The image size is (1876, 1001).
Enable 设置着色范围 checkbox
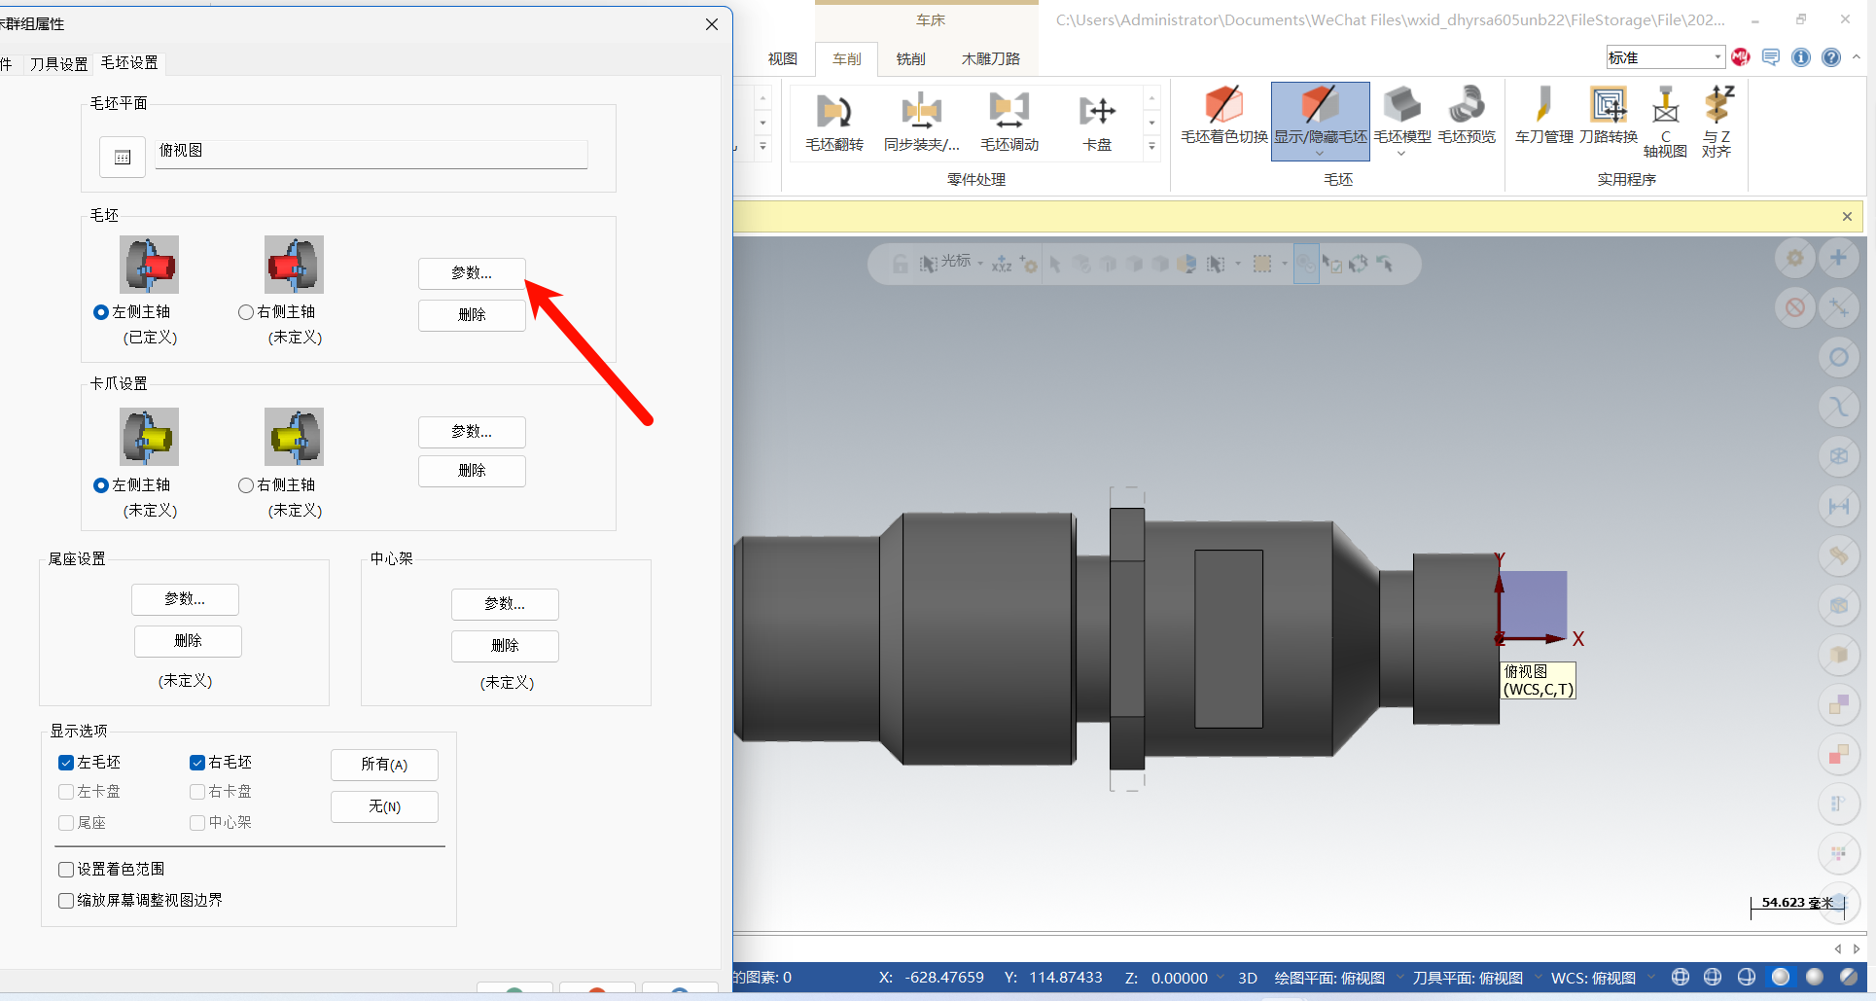pyautogui.click(x=66, y=870)
